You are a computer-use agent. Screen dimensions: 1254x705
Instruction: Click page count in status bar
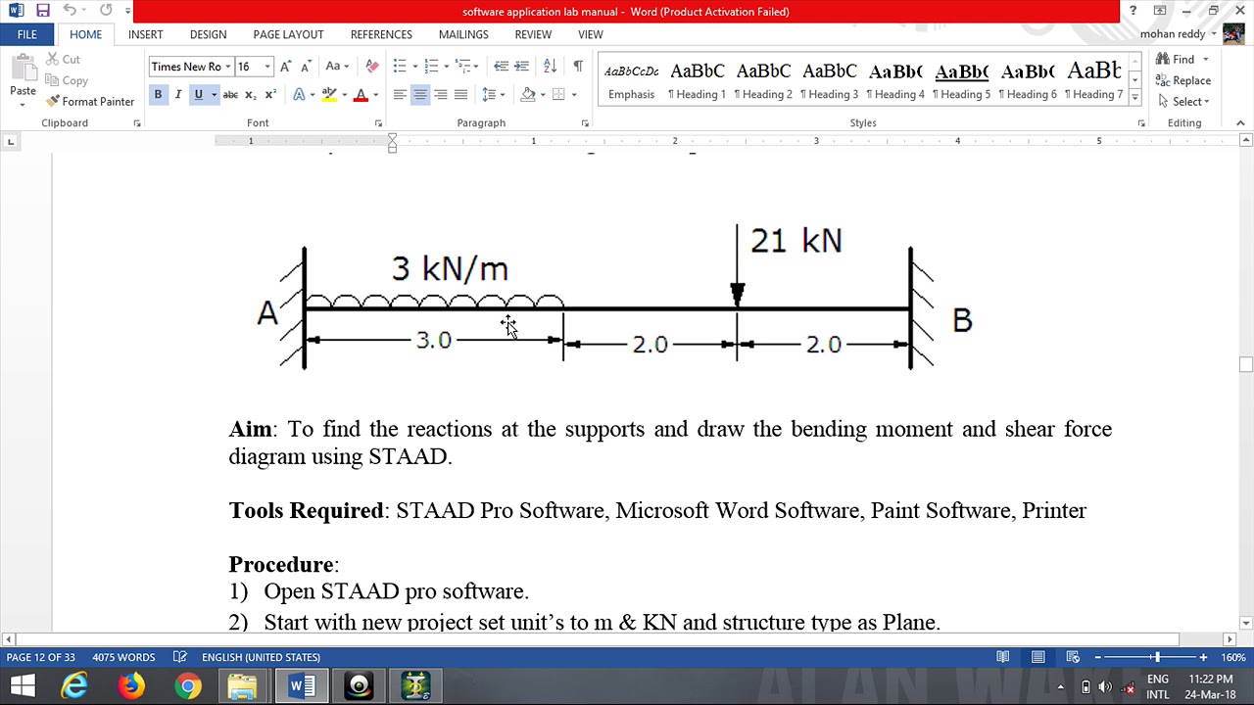pyautogui.click(x=40, y=657)
